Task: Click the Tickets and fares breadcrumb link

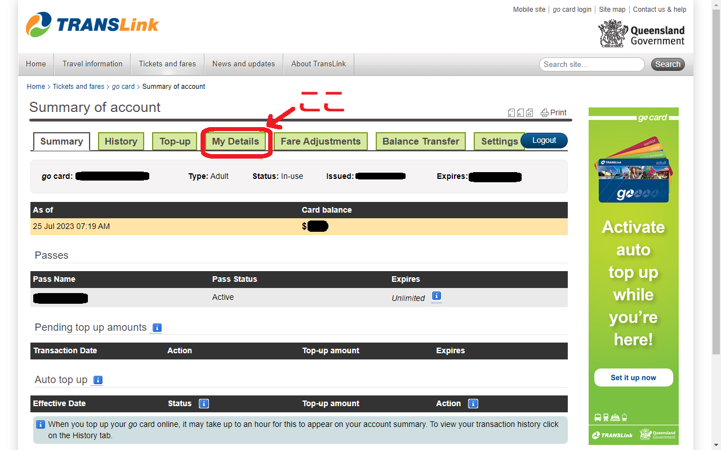Action: point(78,87)
